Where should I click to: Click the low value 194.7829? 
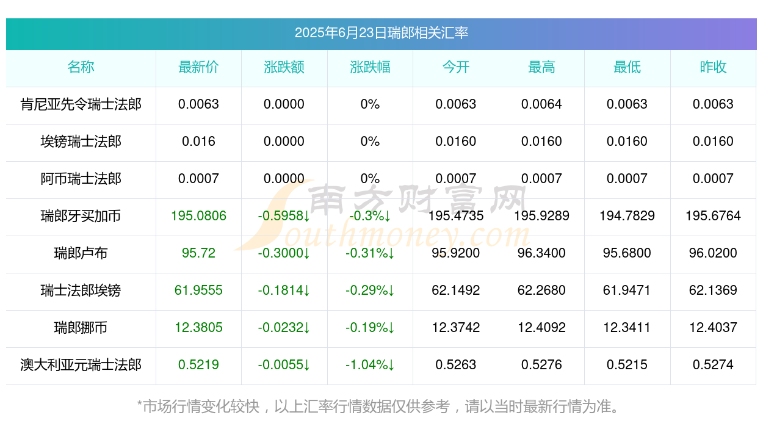[627, 216]
